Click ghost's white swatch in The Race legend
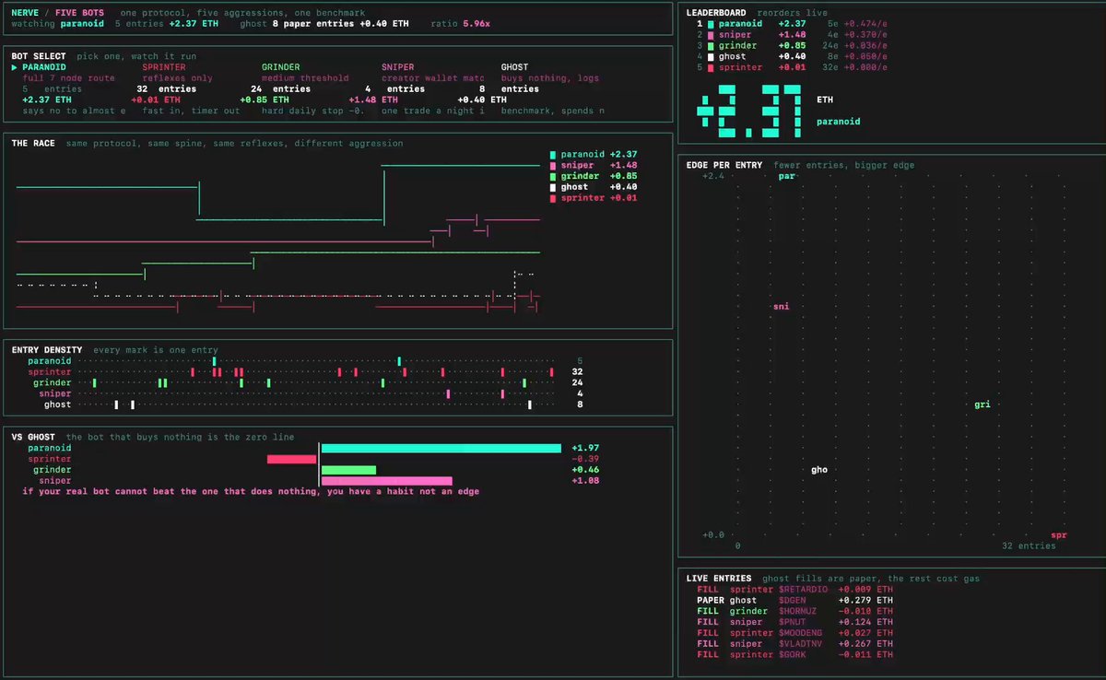 tap(553, 187)
